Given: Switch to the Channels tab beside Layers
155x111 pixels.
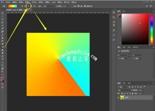Looking at the screenshot, I should 124,83.
